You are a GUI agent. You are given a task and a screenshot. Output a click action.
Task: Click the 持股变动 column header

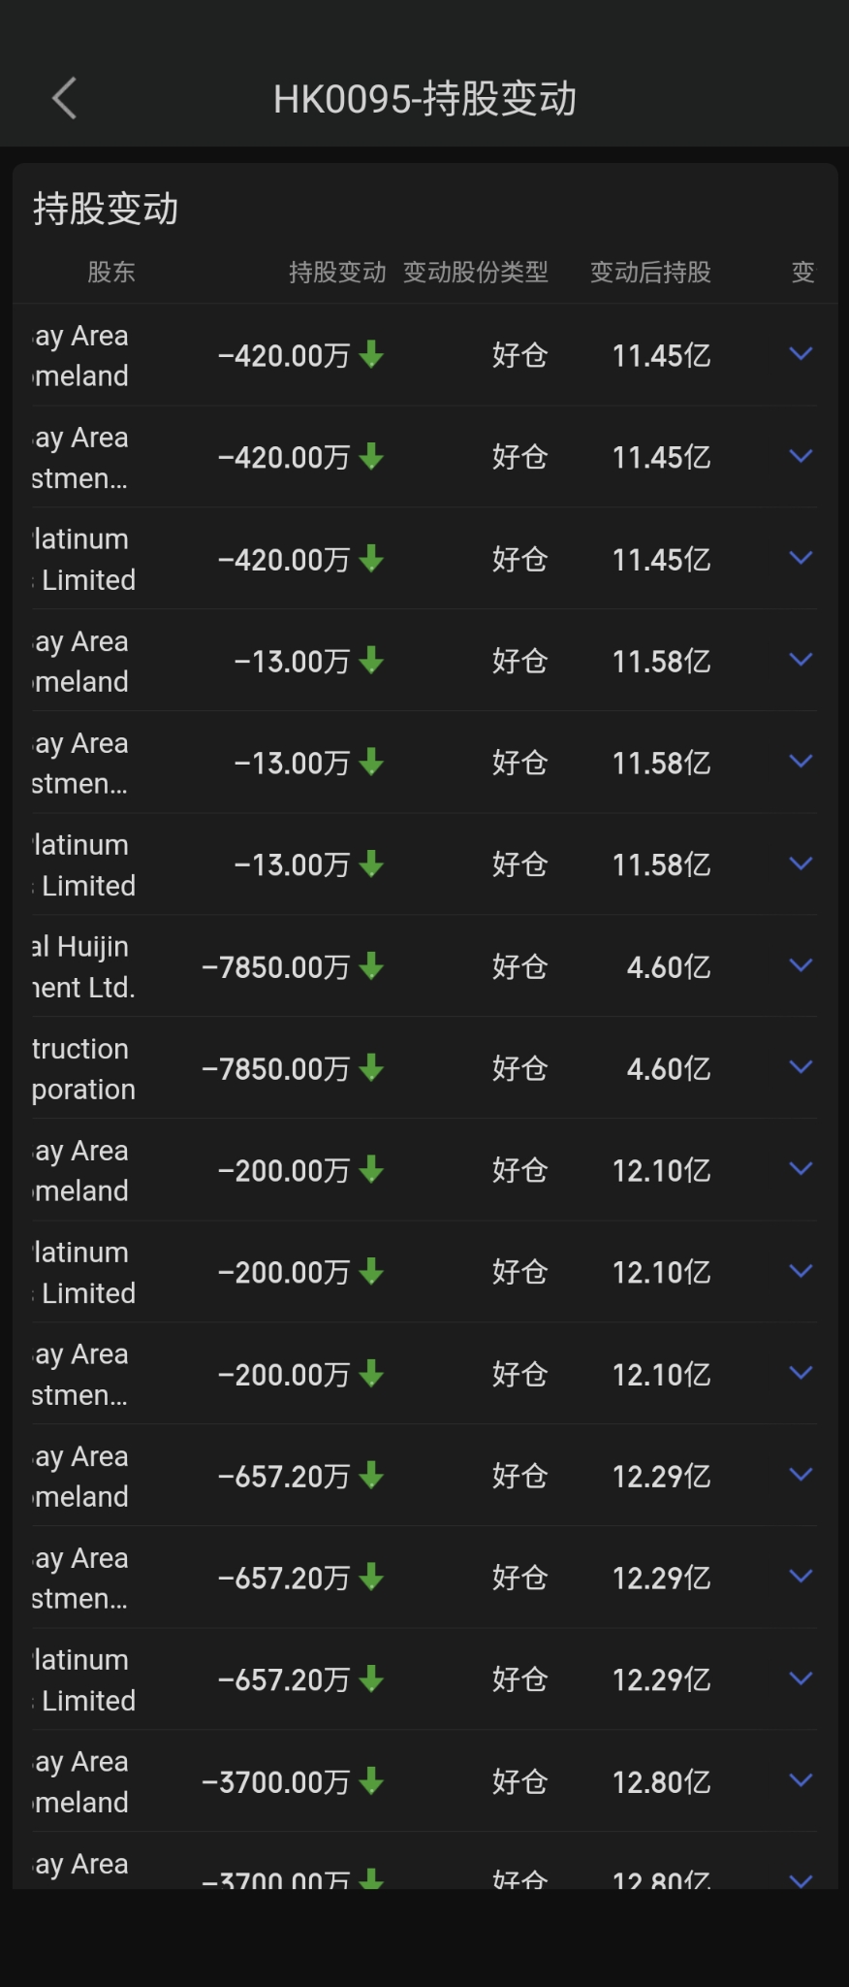pyautogui.click(x=336, y=273)
